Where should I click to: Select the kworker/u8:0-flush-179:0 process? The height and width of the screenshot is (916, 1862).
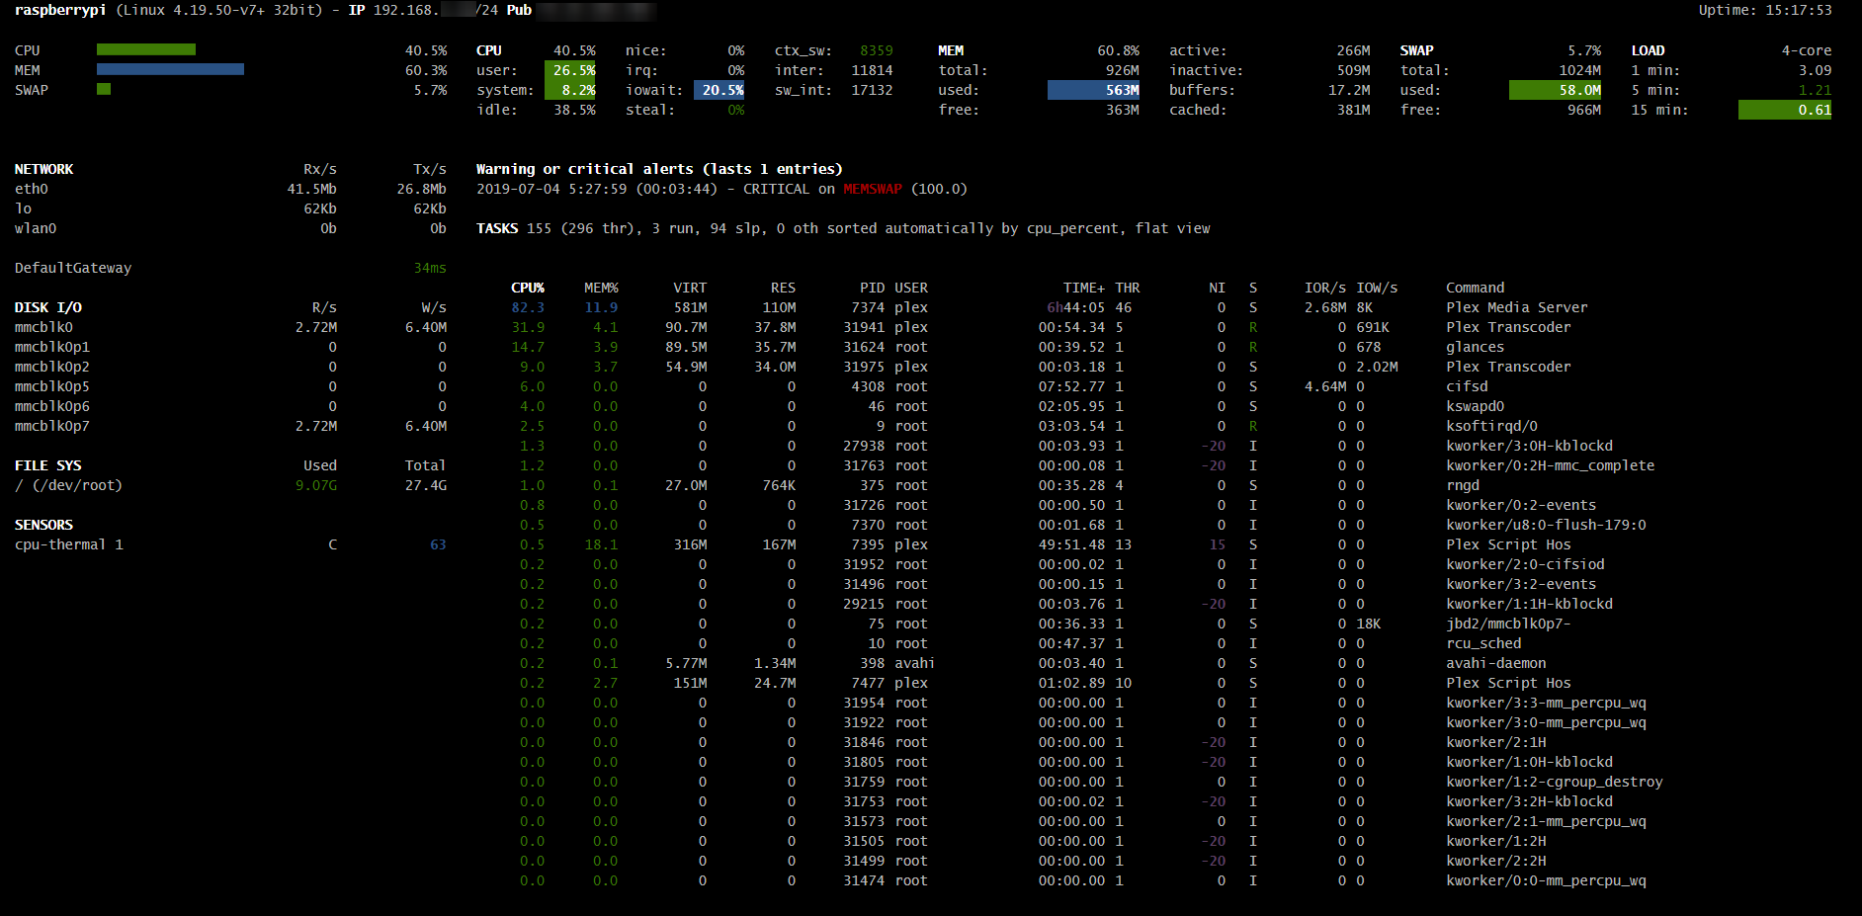[1546, 525]
